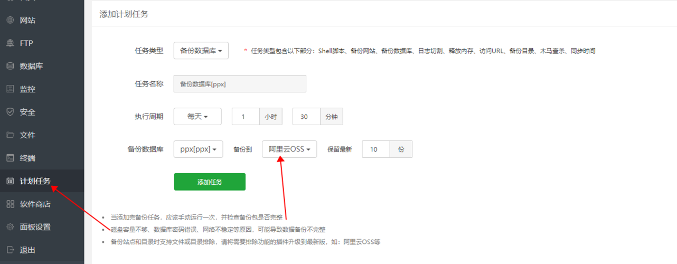Open the 执行周期 dropdown showing 每天

tap(198, 117)
